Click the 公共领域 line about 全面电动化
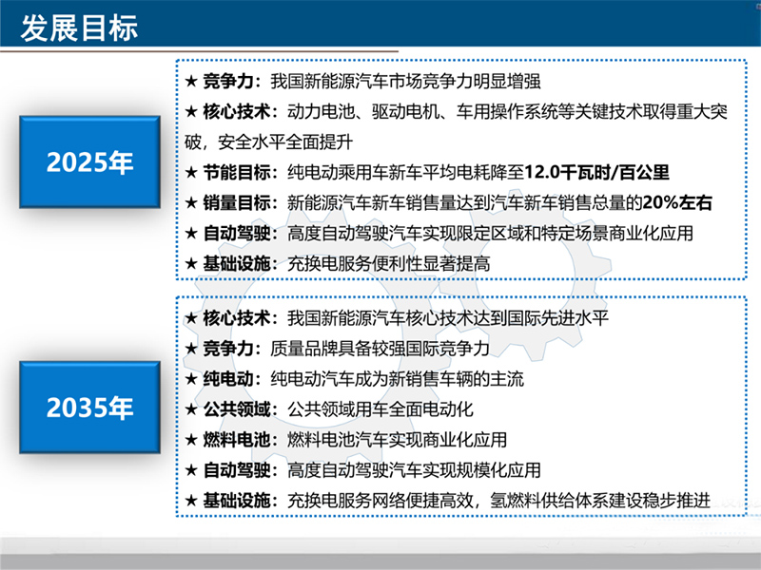 [328, 409]
